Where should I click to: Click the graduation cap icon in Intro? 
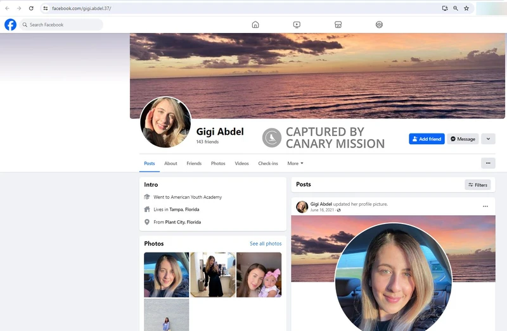point(147,197)
